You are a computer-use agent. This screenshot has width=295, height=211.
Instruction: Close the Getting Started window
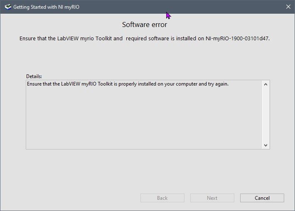(288, 7)
